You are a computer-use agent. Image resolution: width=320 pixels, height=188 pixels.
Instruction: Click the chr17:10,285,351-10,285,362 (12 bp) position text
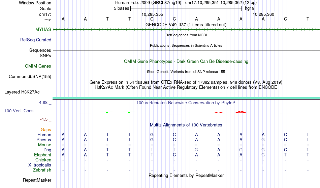[221, 3]
